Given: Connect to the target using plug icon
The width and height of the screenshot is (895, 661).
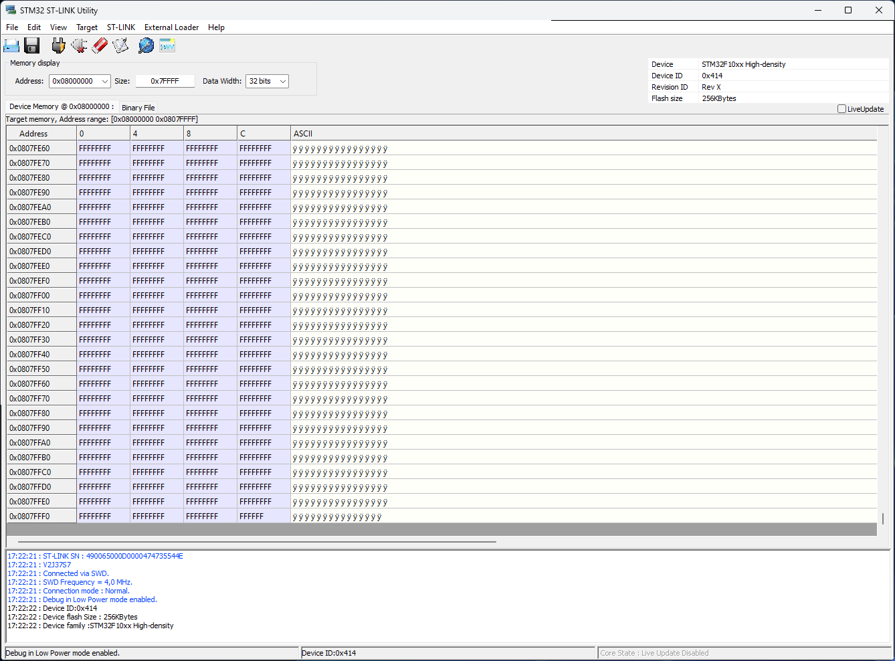Looking at the screenshot, I should [x=59, y=45].
